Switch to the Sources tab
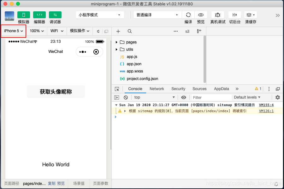 199,89
